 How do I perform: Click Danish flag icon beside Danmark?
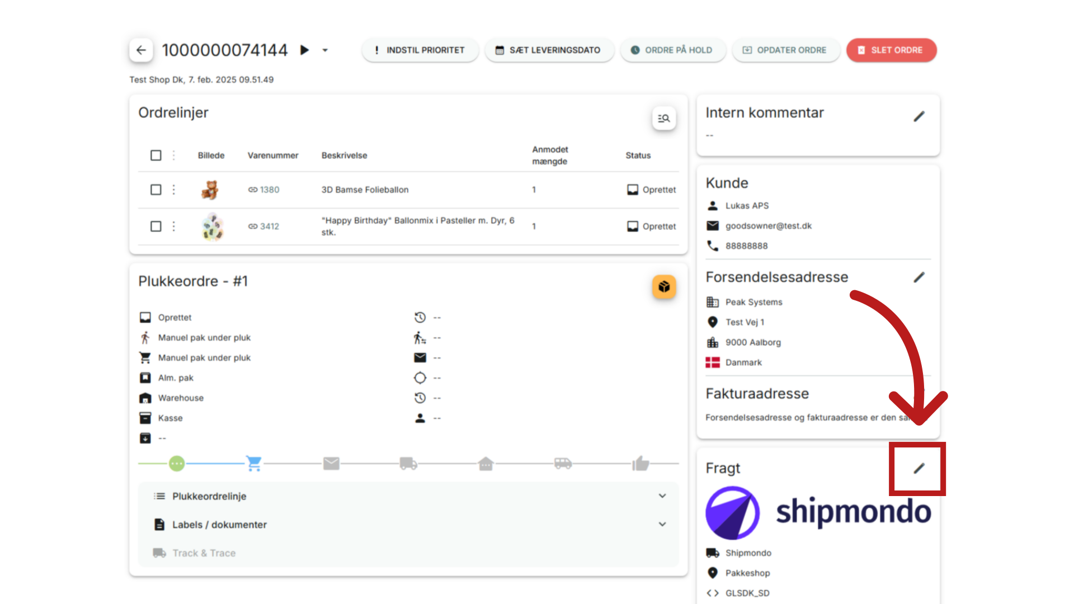[713, 362]
